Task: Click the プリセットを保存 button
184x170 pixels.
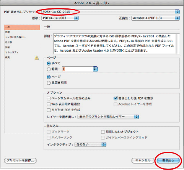Action: point(20,160)
